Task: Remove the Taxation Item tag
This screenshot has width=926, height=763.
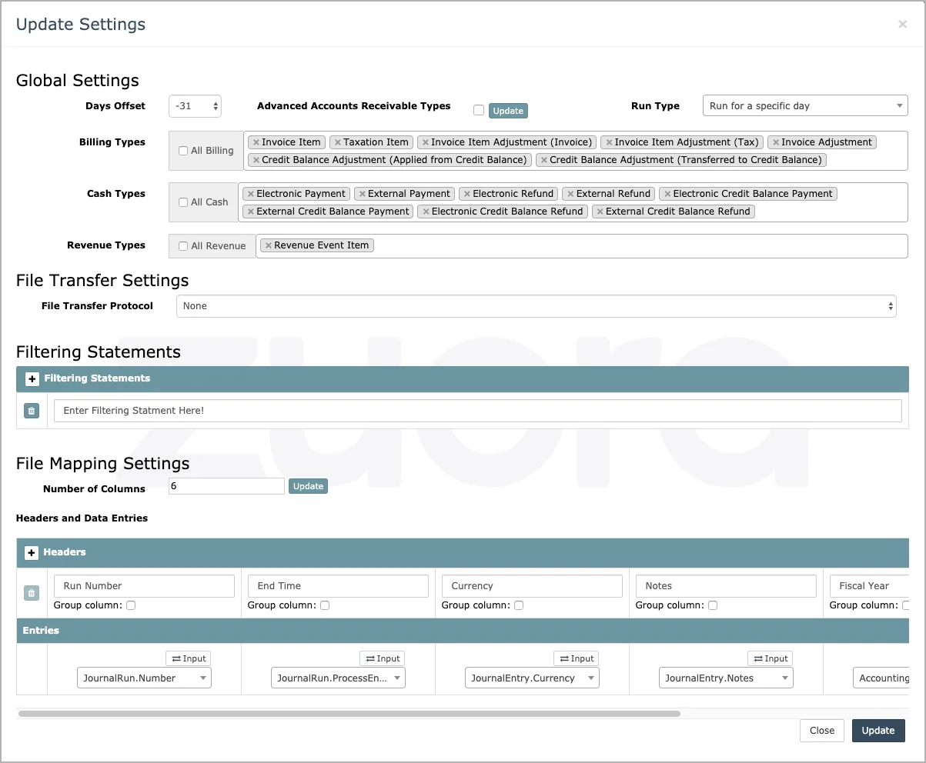Action: pyautogui.click(x=338, y=142)
